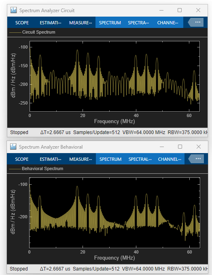The width and height of the screenshot is (212, 275).
Task: Expand the toolstrip overflow arrow in Circuit analyzer
Action: 196,22
